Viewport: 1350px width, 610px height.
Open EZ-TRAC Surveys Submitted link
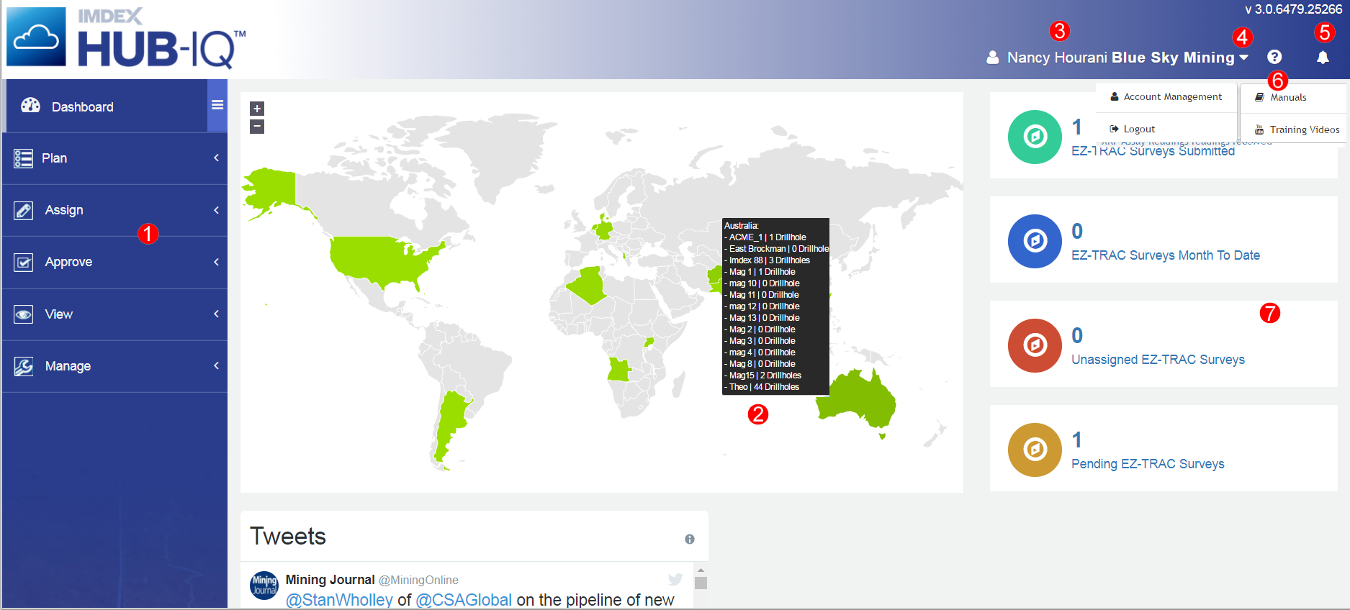1153,151
